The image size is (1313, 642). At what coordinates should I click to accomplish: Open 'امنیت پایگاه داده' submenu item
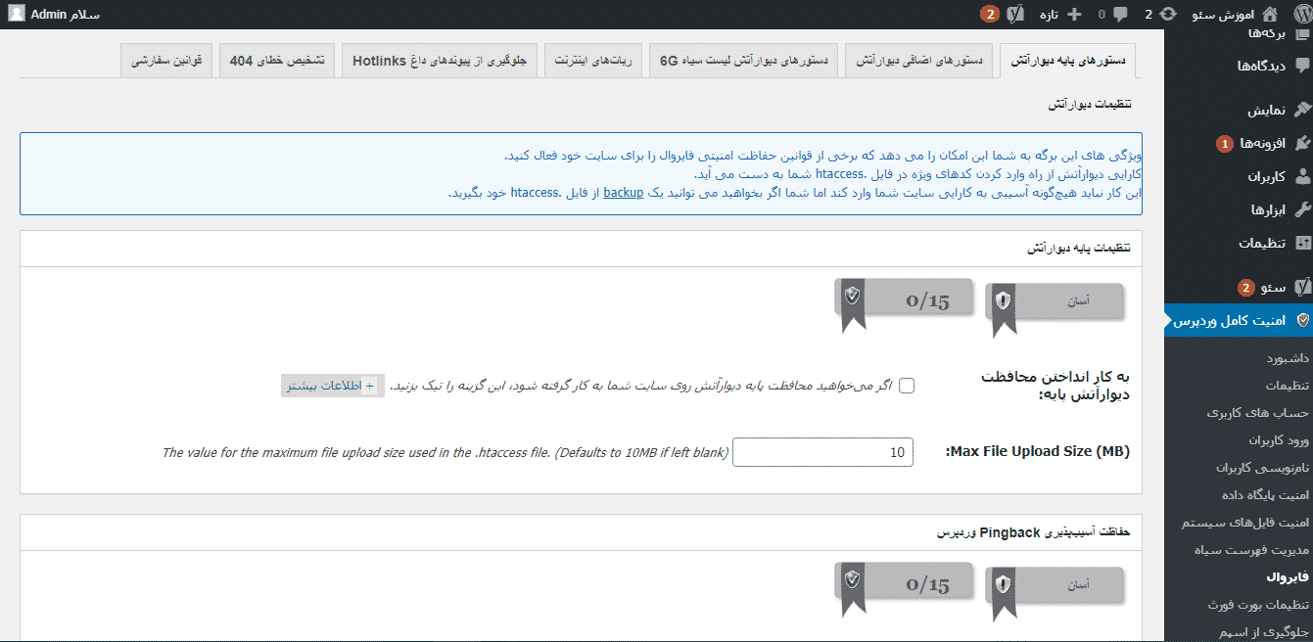pos(1267,495)
